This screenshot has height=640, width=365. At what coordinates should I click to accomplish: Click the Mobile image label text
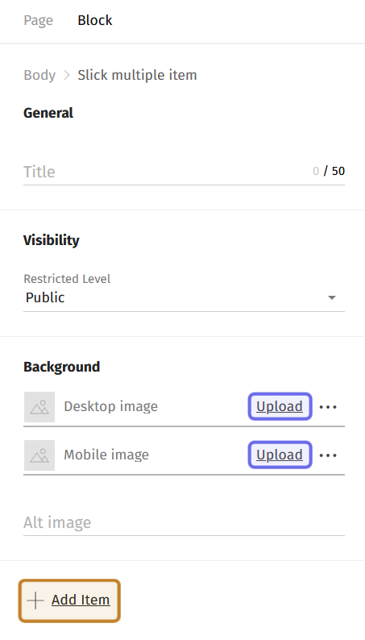tap(106, 455)
